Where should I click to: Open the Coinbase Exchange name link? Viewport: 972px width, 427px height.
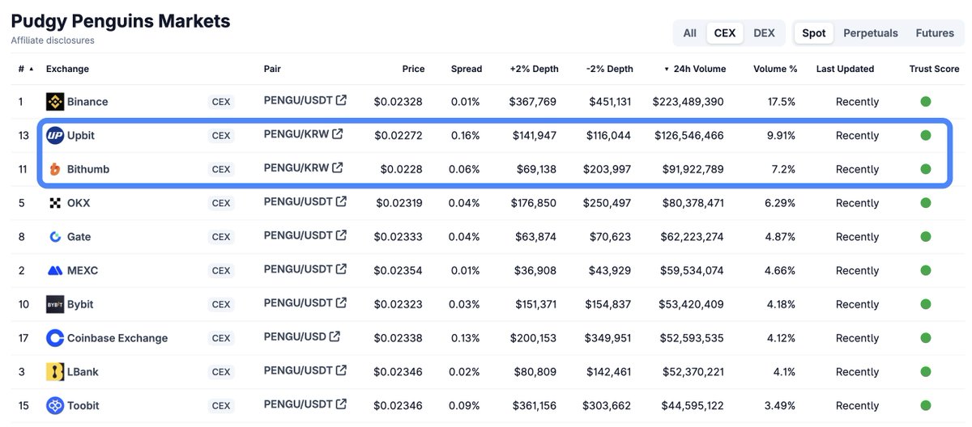click(x=117, y=338)
